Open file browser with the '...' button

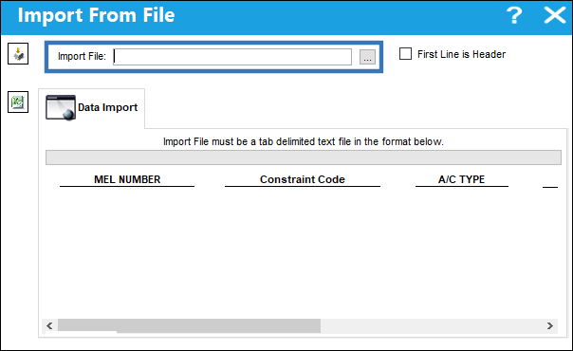367,57
